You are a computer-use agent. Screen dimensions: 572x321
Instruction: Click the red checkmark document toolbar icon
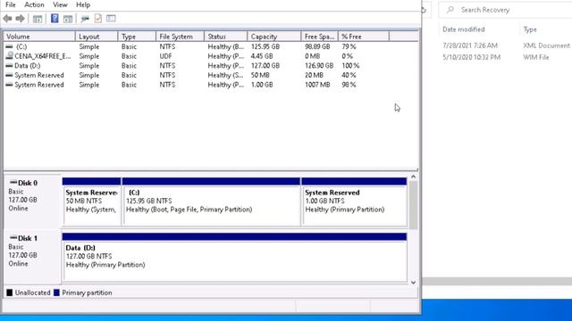98,18
